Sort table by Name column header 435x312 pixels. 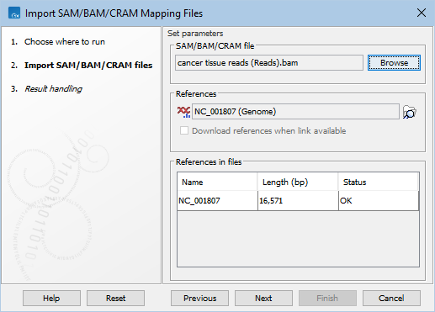(217, 182)
